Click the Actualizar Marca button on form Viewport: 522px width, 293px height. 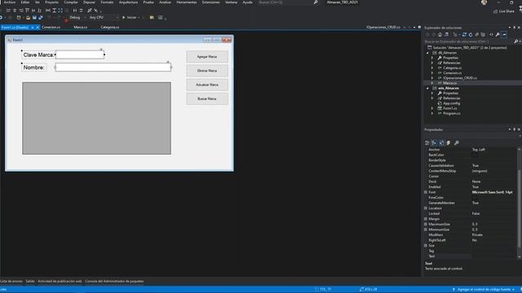pos(207,85)
